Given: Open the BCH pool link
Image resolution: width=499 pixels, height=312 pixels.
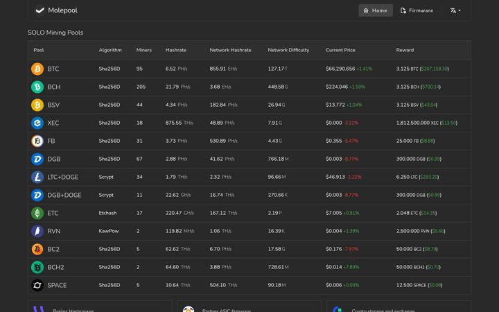Looking at the screenshot, I should (x=54, y=87).
